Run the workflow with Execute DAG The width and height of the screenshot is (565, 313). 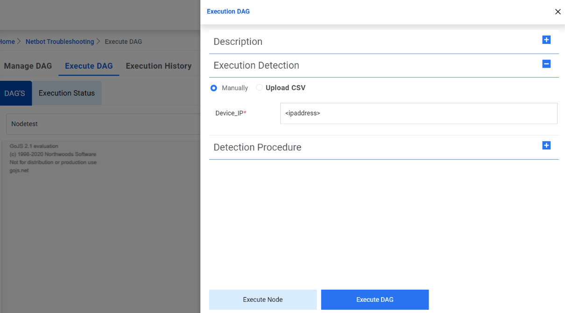(374, 299)
